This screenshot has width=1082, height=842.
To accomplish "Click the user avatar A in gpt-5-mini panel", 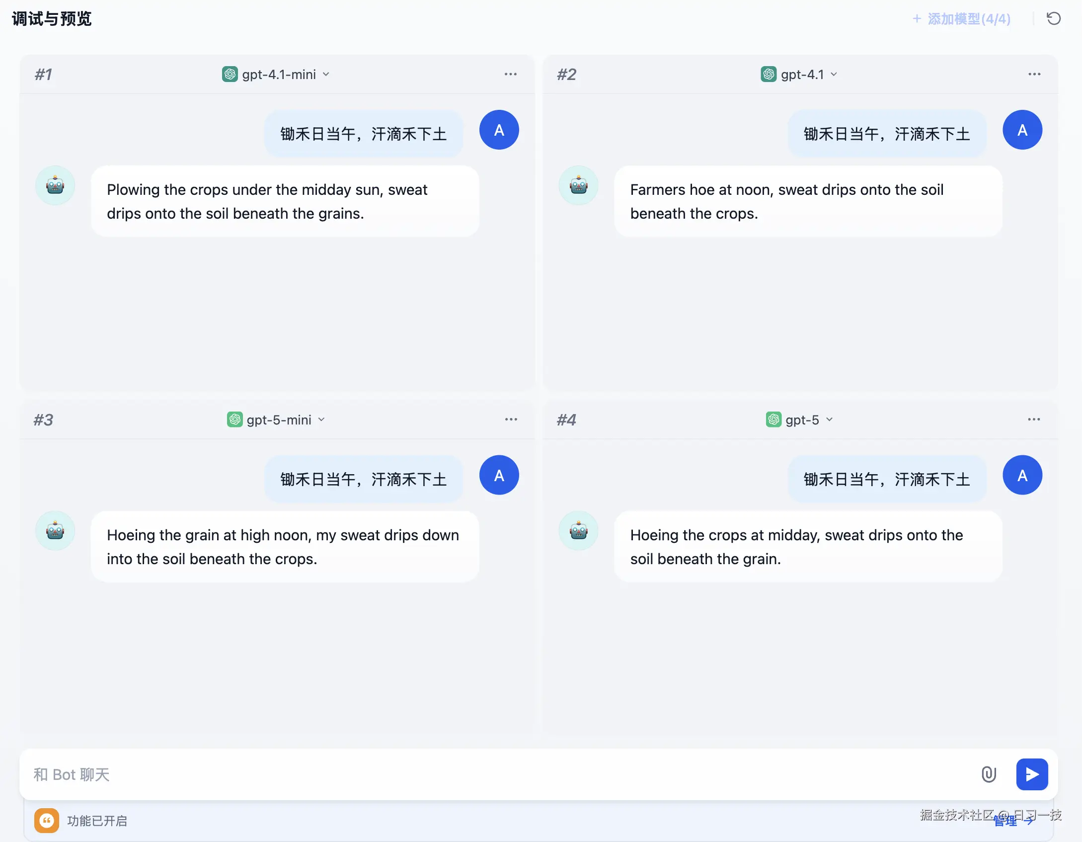I will pos(499,475).
